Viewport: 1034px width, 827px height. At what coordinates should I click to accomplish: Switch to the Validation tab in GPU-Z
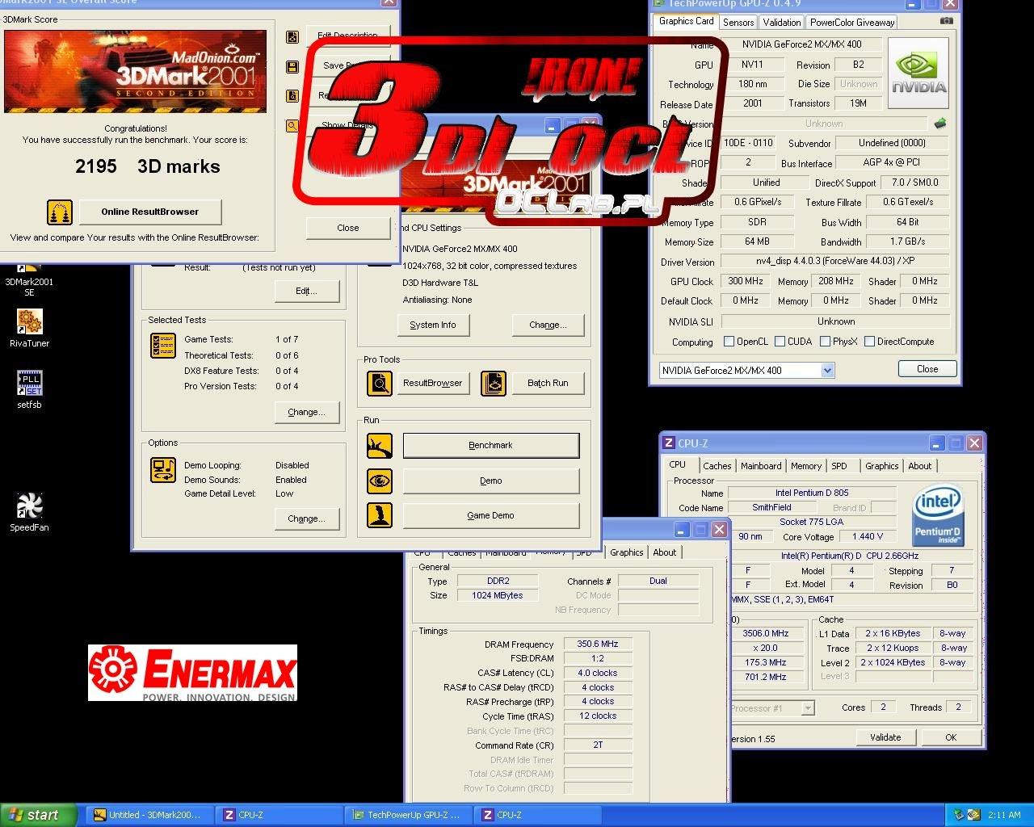781,22
